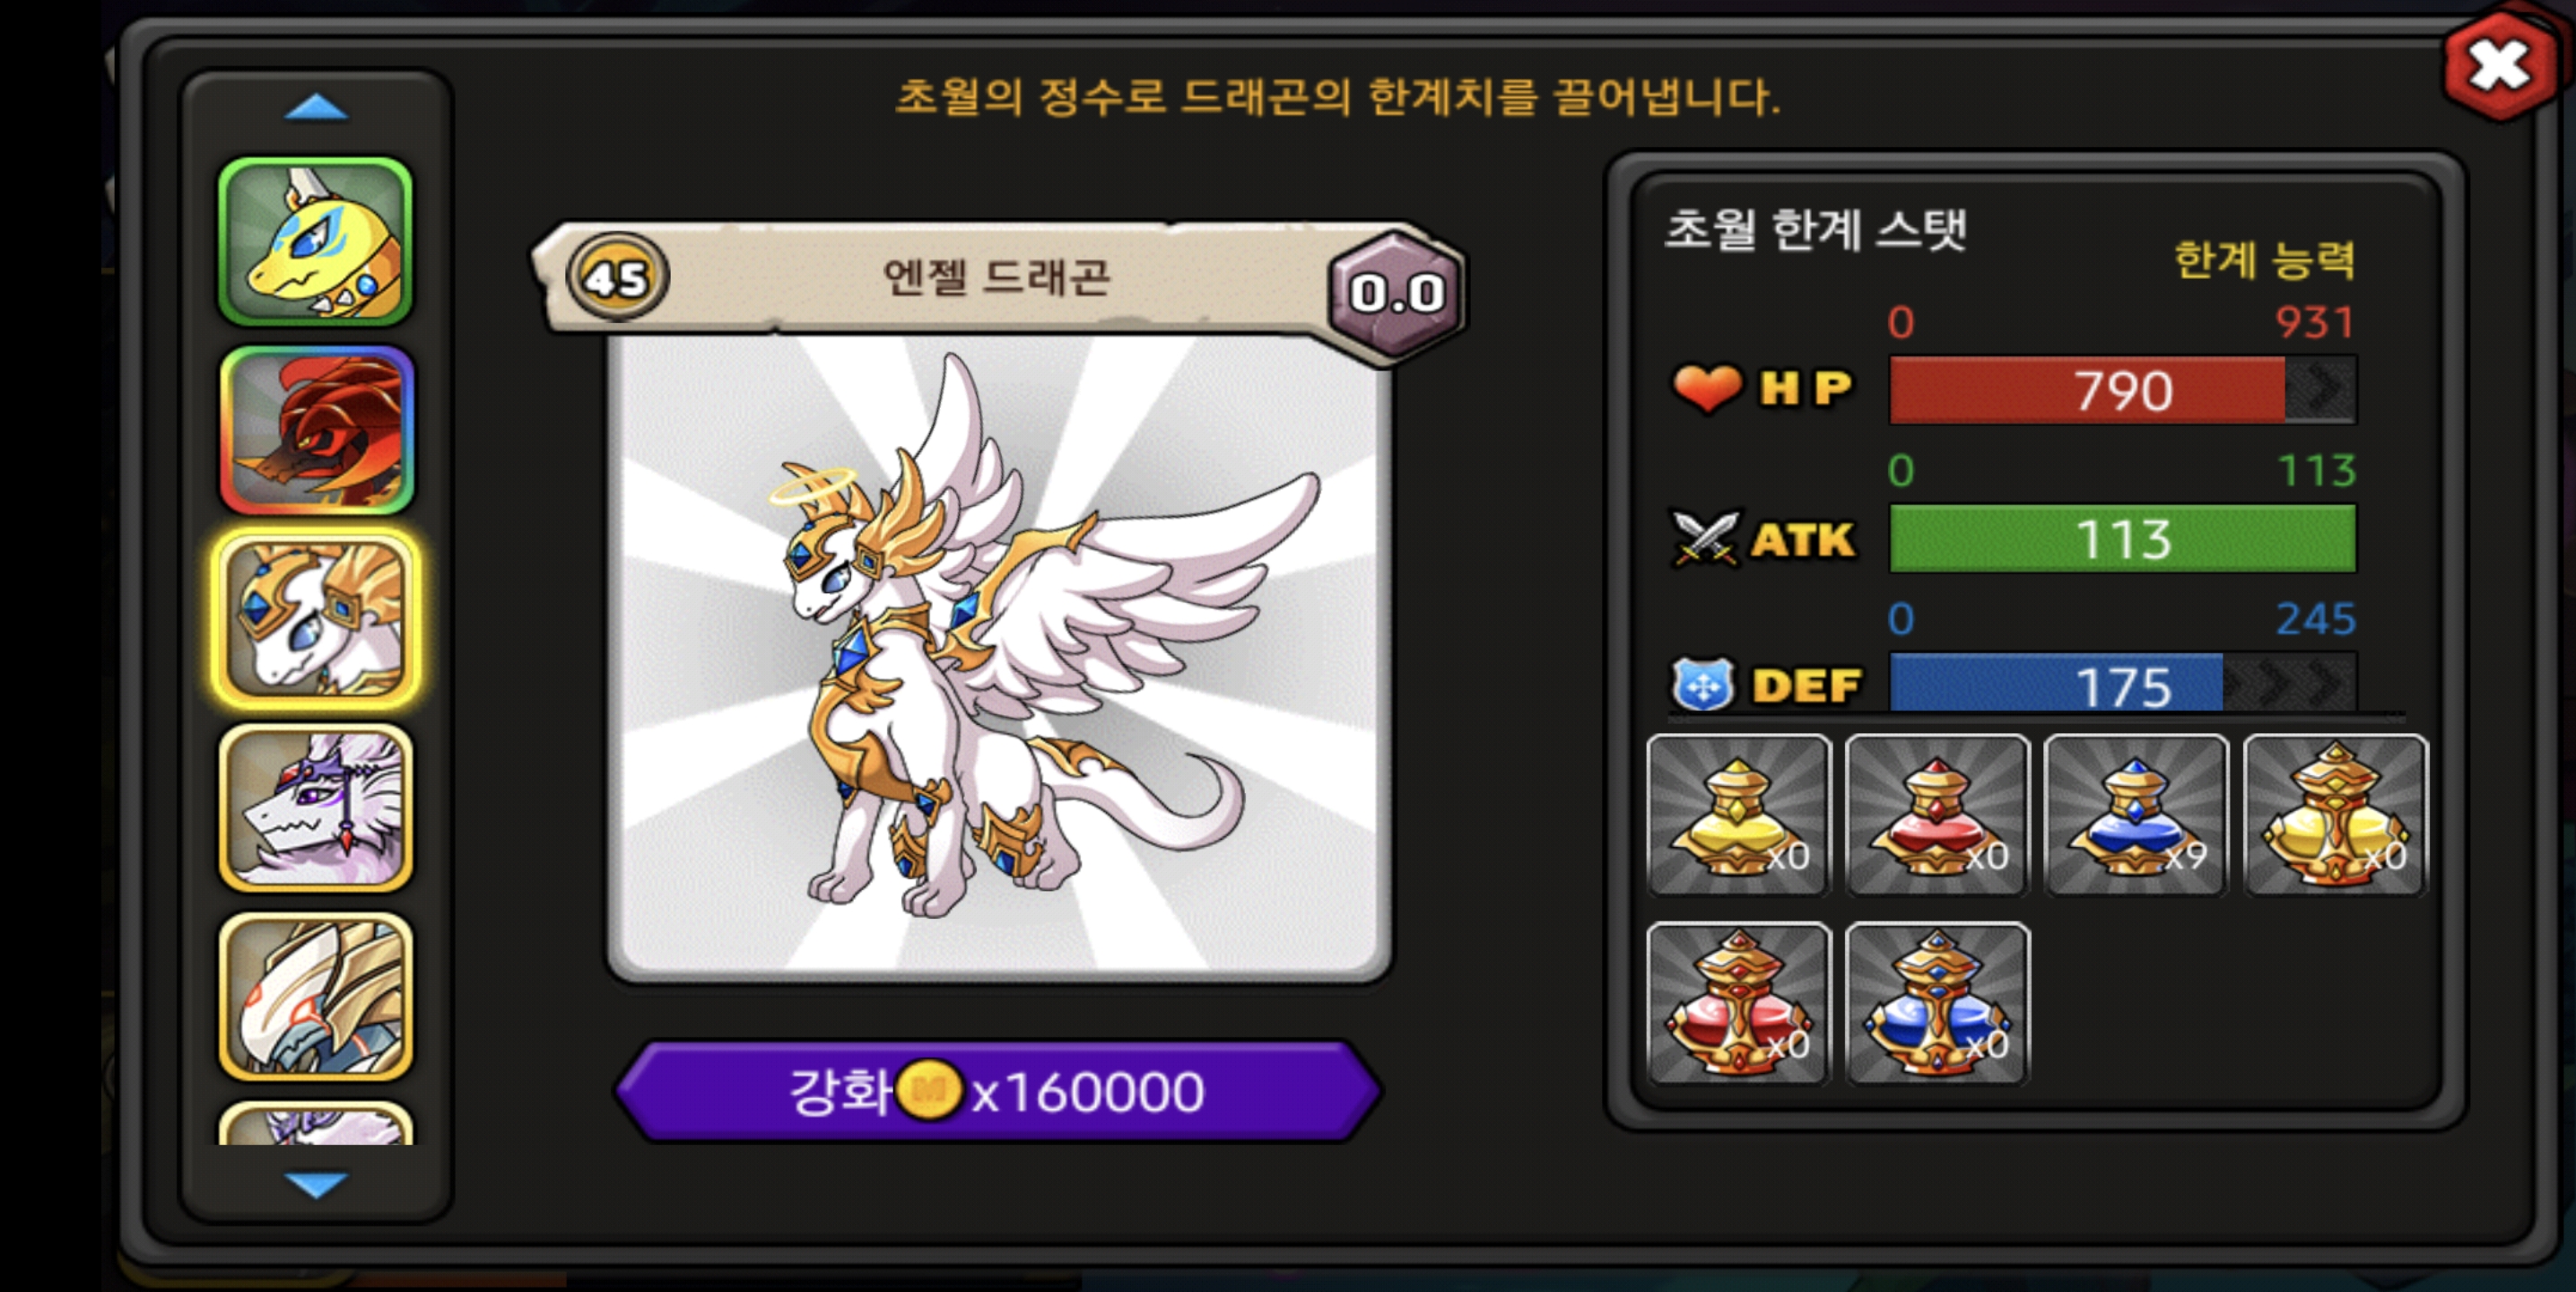Choose the highlighted angel dragon portrait
2576x1292 pixels.
point(316,619)
